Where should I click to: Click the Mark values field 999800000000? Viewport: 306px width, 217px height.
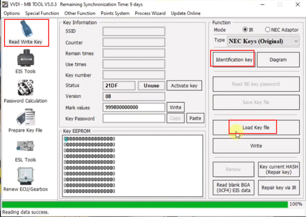coord(134,107)
